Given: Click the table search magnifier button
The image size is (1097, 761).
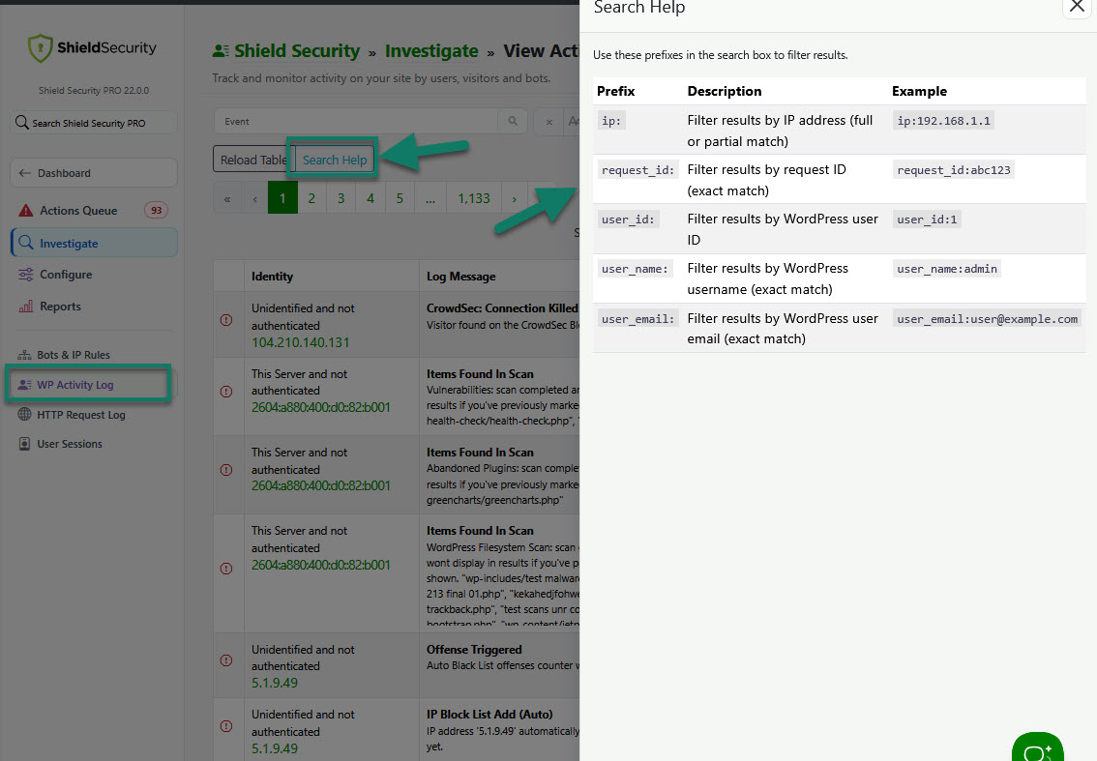Looking at the screenshot, I should 513,121.
